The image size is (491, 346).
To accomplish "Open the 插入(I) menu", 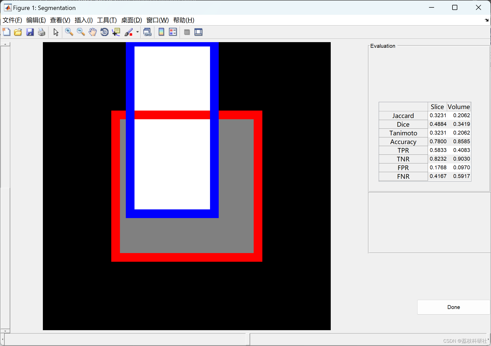I will [x=83, y=20].
